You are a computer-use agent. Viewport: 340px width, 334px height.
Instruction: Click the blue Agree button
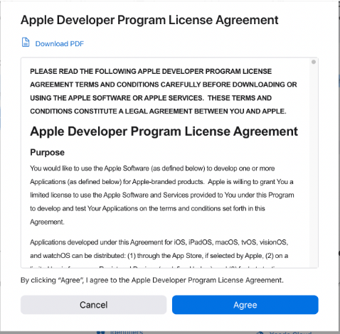[x=245, y=305]
